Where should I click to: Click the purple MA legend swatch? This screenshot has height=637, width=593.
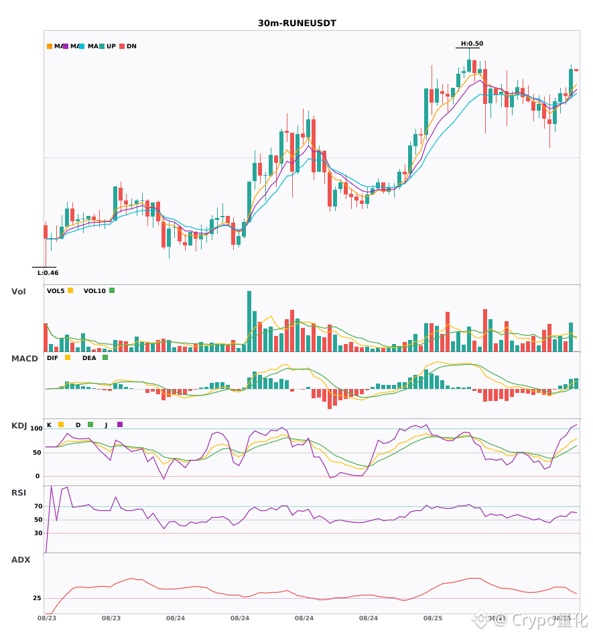click(66, 46)
